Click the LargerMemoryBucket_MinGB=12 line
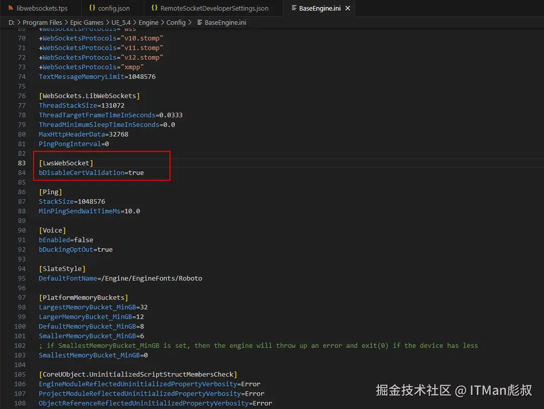 (91, 316)
